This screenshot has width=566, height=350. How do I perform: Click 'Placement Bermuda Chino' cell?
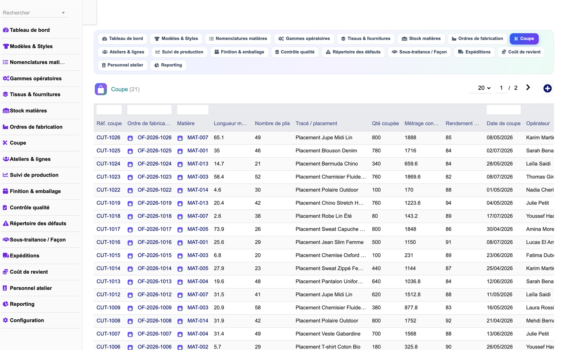pyautogui.click(x=327, y=164)
